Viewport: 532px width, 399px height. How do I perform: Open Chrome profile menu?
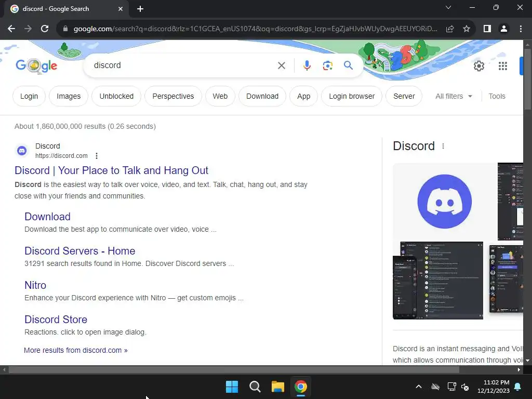coord(504,29)
